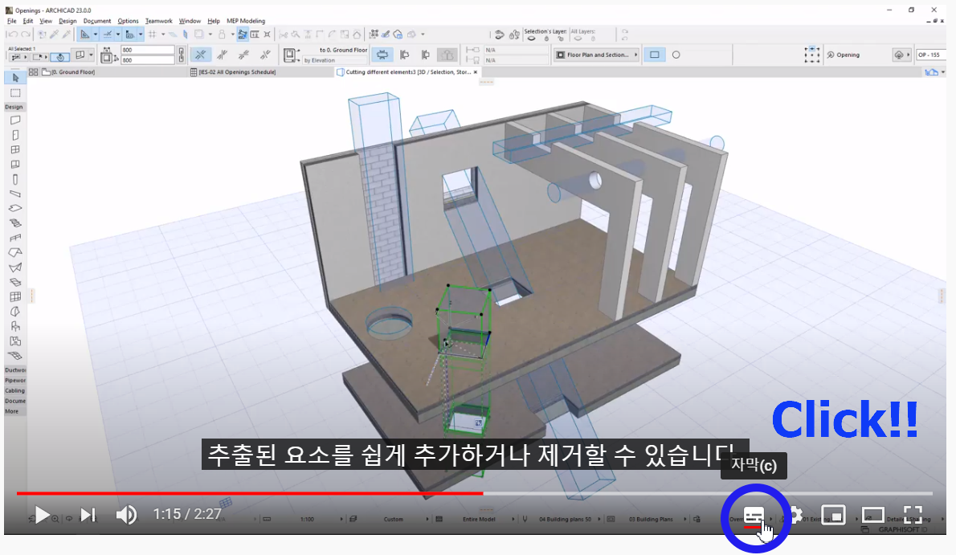Image resolution: width=956 pixels, height=555 pixels.
Task: Skip to next video
Action: (x=88, y=516)
